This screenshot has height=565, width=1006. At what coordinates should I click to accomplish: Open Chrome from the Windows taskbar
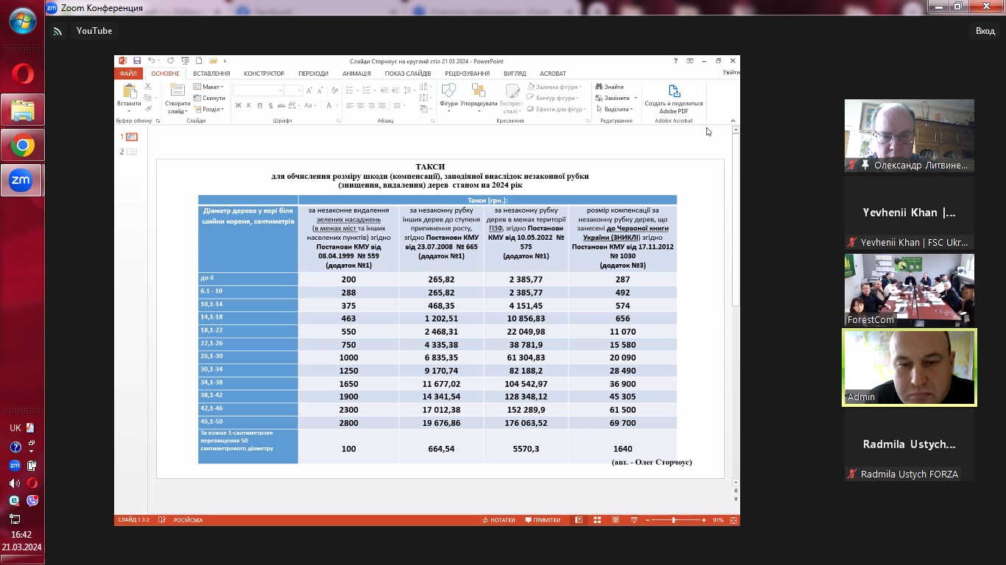(x=22, y=146)
